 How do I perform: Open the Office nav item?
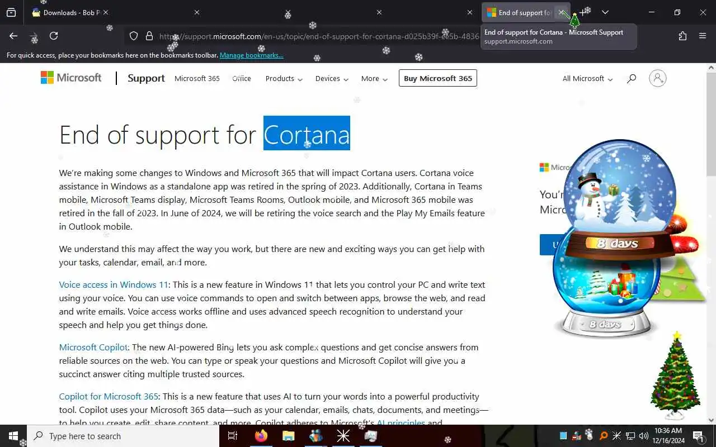pos(242,78)
